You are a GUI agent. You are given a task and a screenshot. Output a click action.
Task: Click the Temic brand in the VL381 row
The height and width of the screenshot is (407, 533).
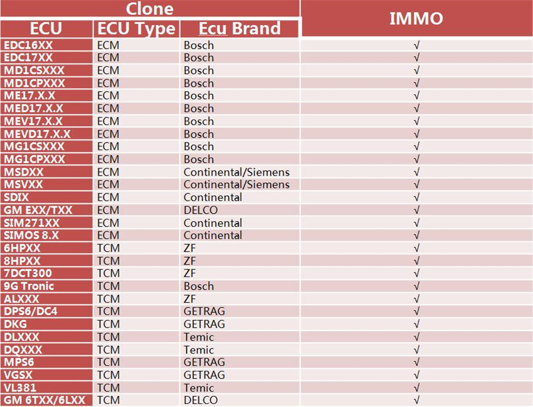[x=198, y=388]
